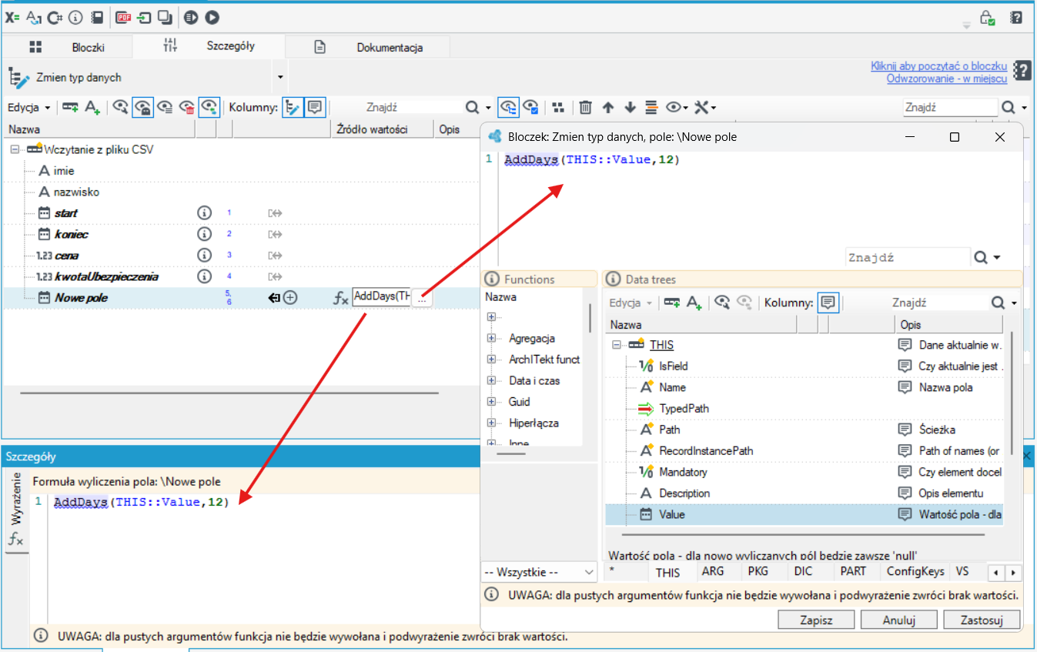Click the Zastosuj button
Image resolution: width=1037 pixels, height=652 pixels.
(x=982, y=620)
